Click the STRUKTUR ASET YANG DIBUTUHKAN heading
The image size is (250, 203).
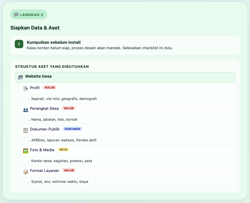[x=52, y=67]
